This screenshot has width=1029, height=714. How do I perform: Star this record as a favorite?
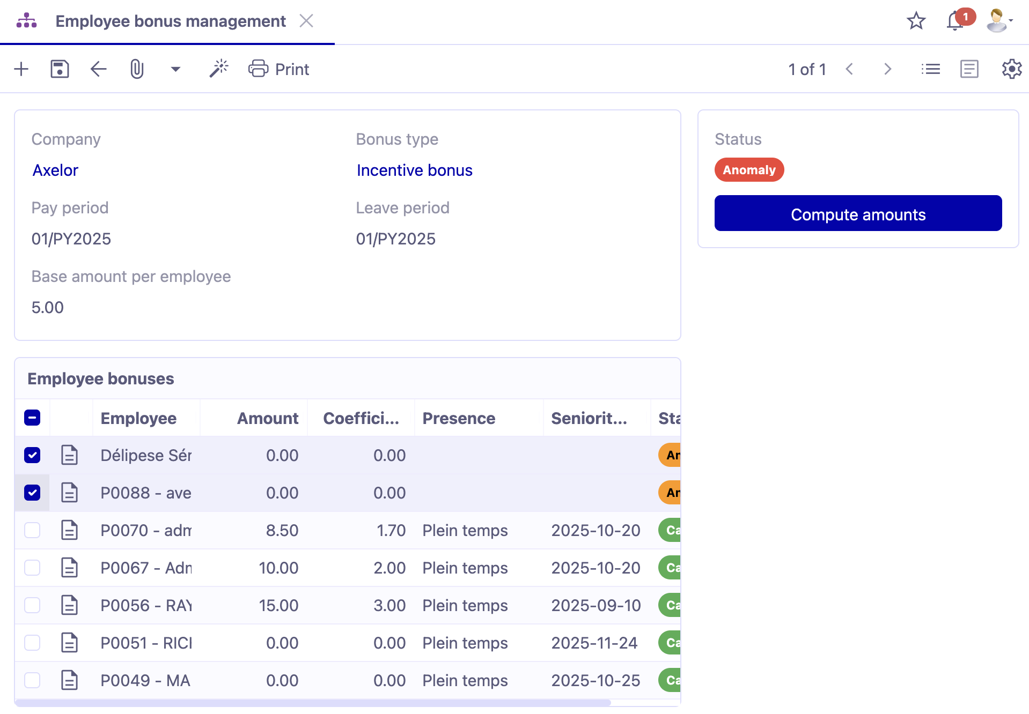click(x=916, y=21)
